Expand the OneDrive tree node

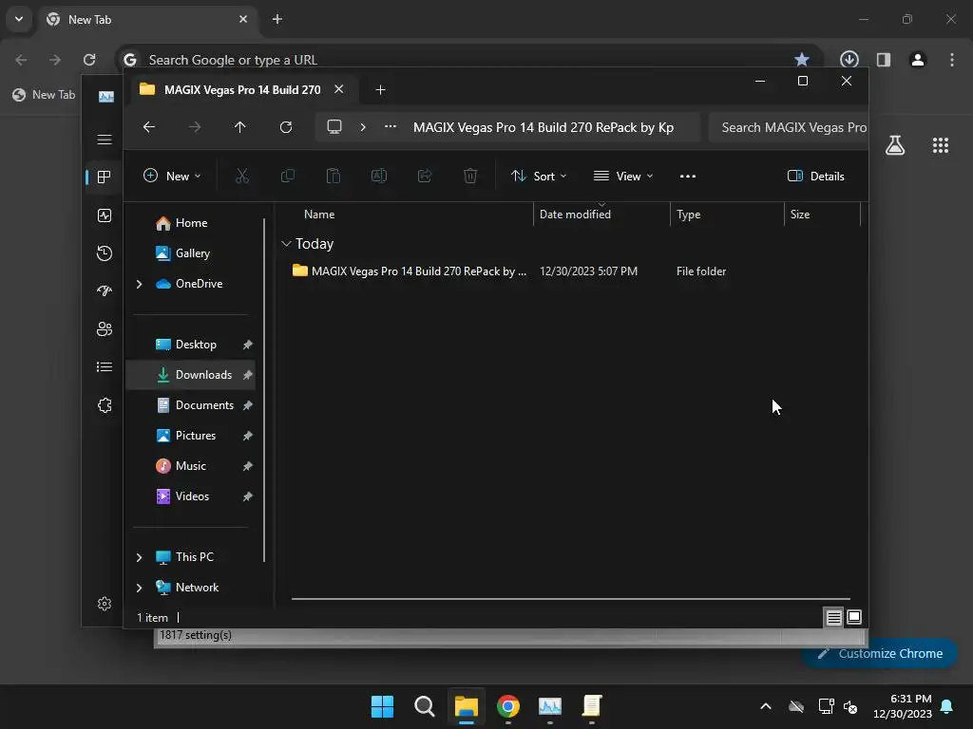pos(139,284)
